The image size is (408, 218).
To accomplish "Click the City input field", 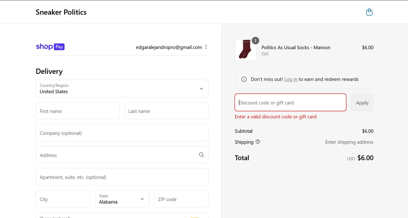I will coord(63,199).
